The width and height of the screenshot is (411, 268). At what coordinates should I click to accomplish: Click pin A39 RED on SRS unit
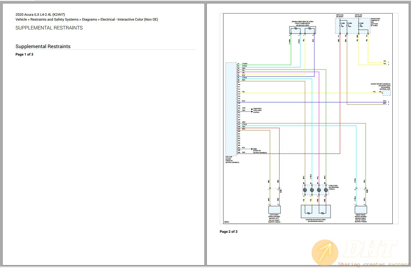tap(241, 152)
